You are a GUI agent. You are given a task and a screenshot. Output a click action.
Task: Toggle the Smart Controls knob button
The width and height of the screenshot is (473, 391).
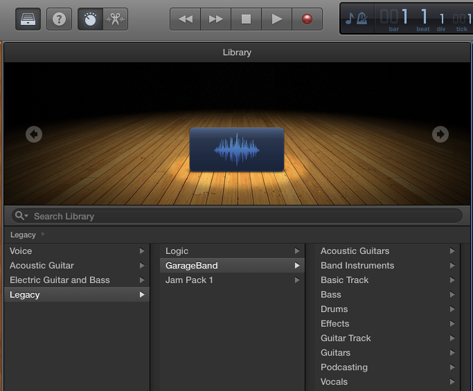[90, 19]
